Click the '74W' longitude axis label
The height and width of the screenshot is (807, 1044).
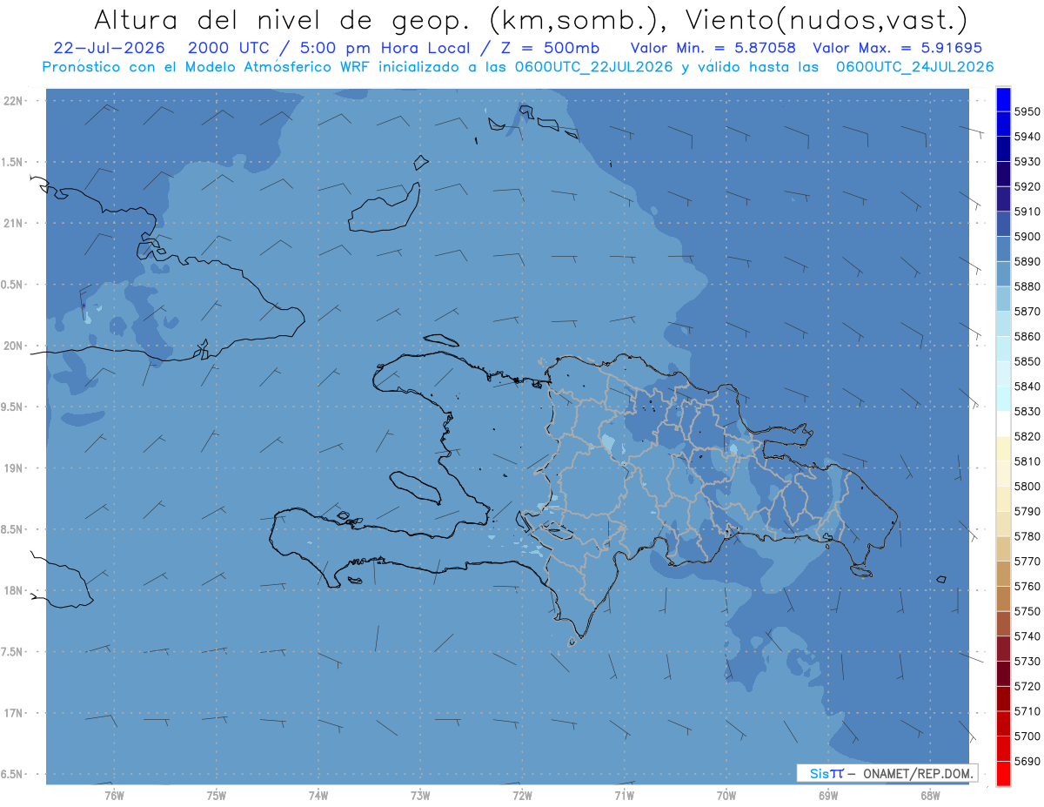[x=318, y=795]
